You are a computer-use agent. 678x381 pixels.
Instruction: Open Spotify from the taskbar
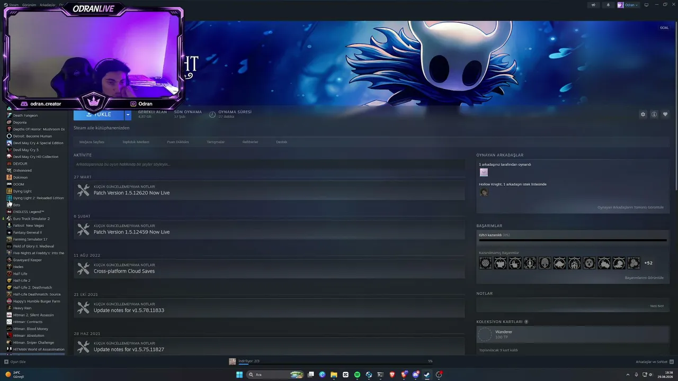(357, 375)
